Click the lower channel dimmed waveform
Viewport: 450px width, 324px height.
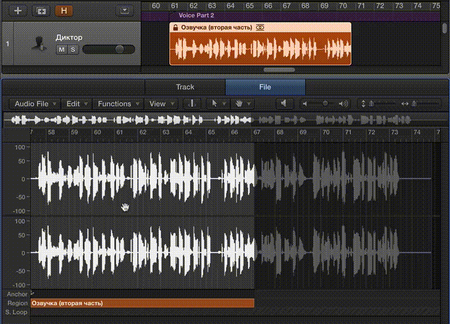pyautogui.click(x=343, y=253)
